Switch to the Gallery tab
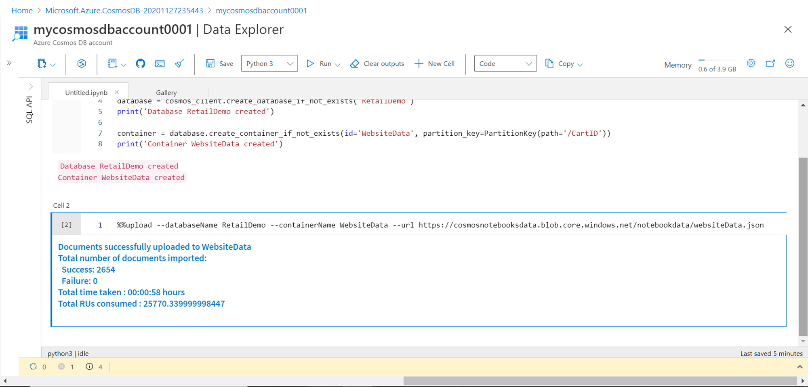 pyautogui.click(x=166, y=93)
